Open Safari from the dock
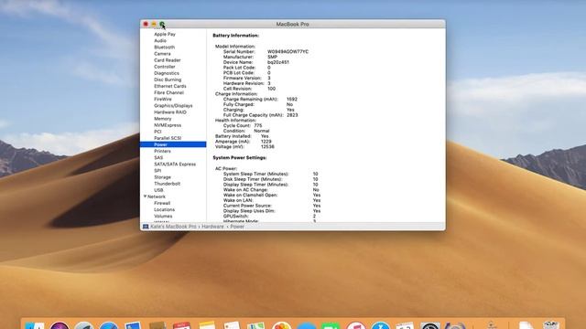Viewport: 586px width, 329px height. pos(109,325)
